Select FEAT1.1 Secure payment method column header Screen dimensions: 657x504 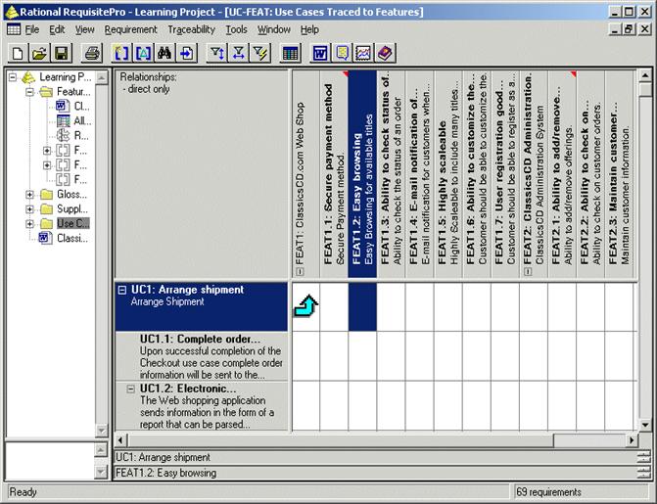[334, 174]
